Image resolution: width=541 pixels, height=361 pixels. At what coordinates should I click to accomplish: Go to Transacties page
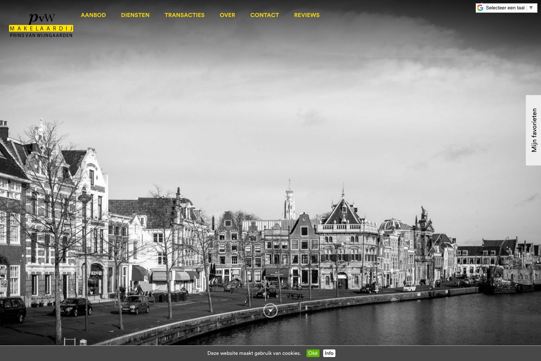(x=185, y=15)
